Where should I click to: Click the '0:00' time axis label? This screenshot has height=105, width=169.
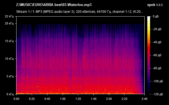16,99
